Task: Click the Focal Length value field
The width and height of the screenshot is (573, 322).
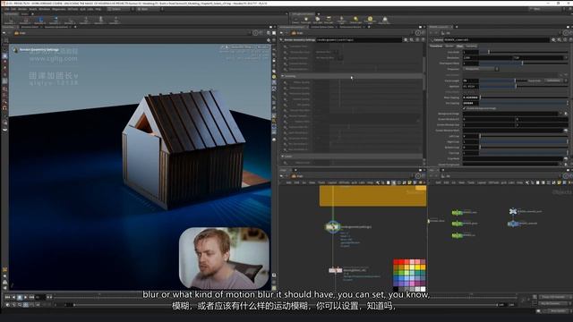Action: pyautogui.click(x=470, y=80)
